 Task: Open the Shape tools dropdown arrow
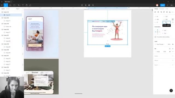pyautogui.click(x=16, y=5)
